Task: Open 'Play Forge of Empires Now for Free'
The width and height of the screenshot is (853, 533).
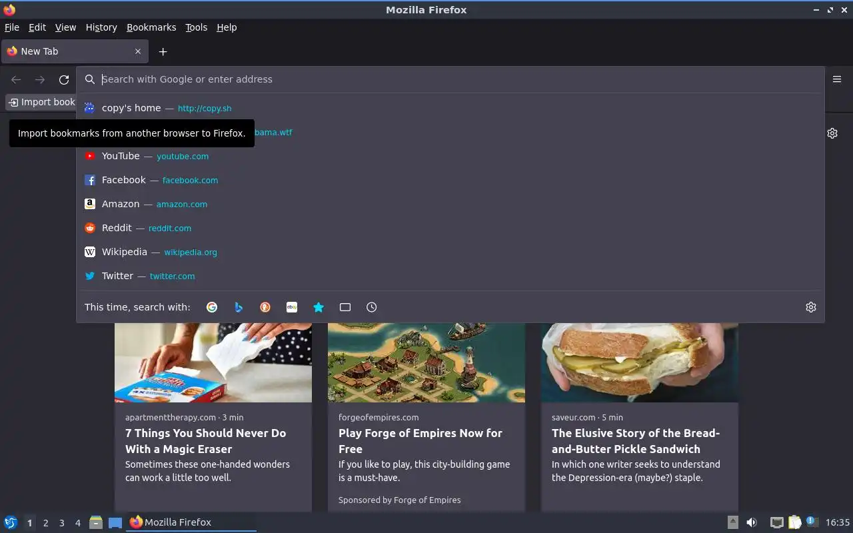Action: [x=421, y=441]
